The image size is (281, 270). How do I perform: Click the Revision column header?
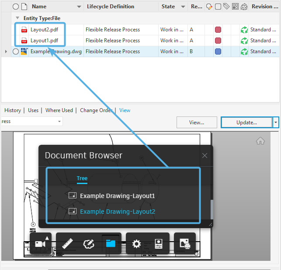pos(265,7)
